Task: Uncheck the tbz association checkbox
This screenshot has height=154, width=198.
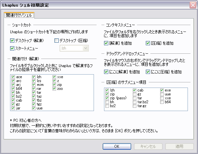Action: [34, 100]
